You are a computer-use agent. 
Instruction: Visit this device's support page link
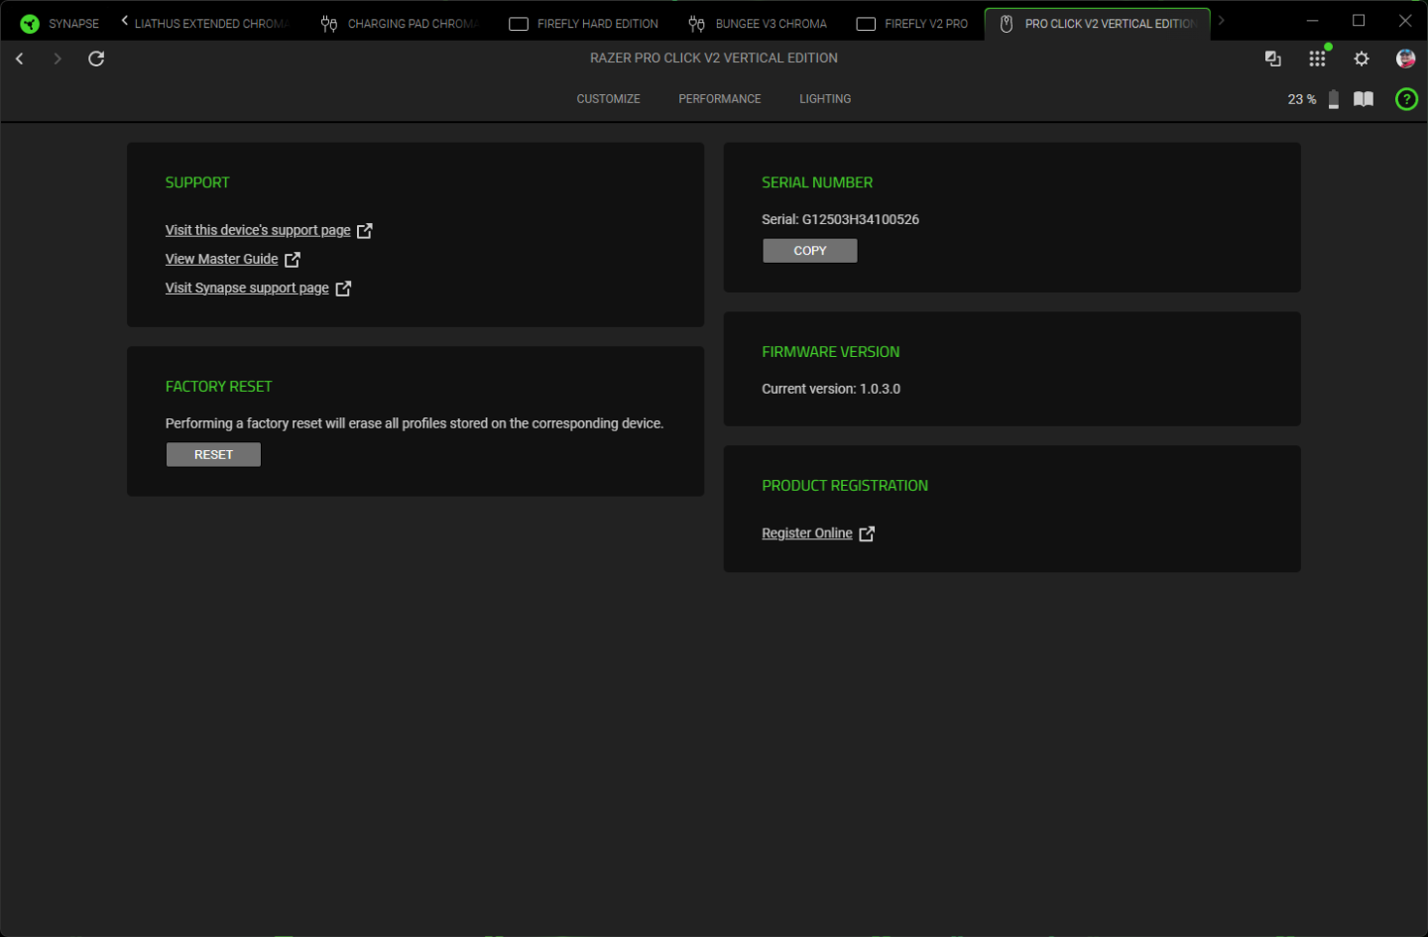click(x=258, y=230)
